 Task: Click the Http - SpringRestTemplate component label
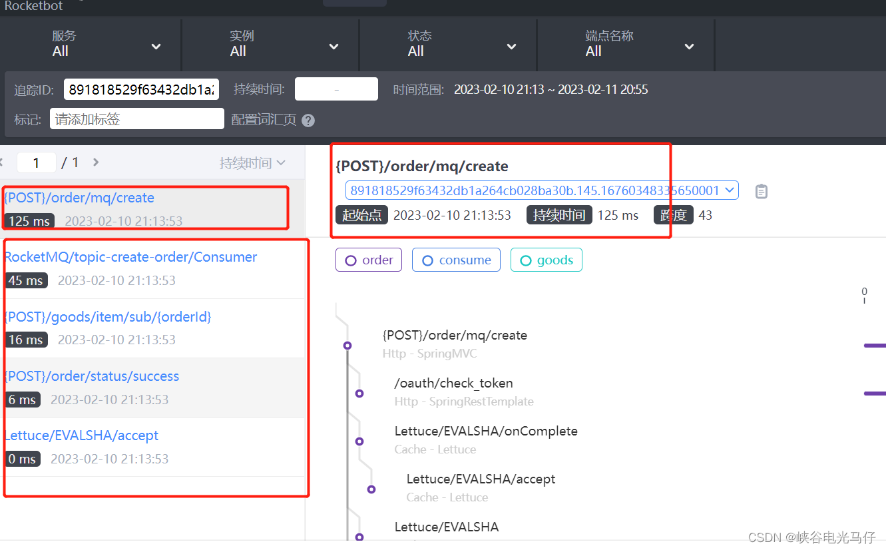pos(464,402)
